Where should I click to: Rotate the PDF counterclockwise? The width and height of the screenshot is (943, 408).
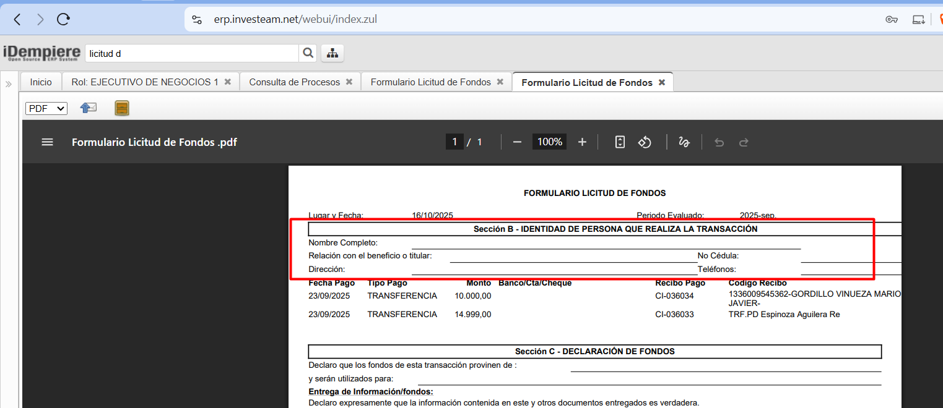(x=645, y=142)
